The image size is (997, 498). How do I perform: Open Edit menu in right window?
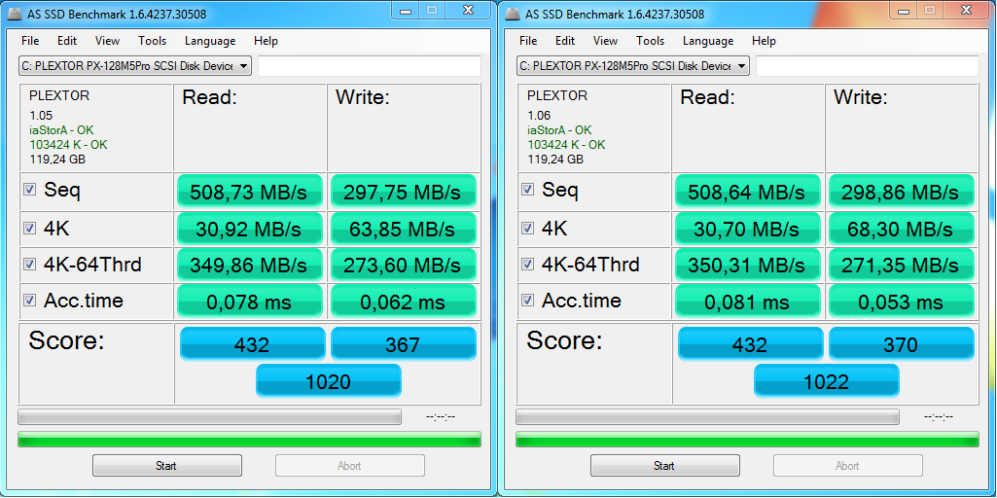564,41
